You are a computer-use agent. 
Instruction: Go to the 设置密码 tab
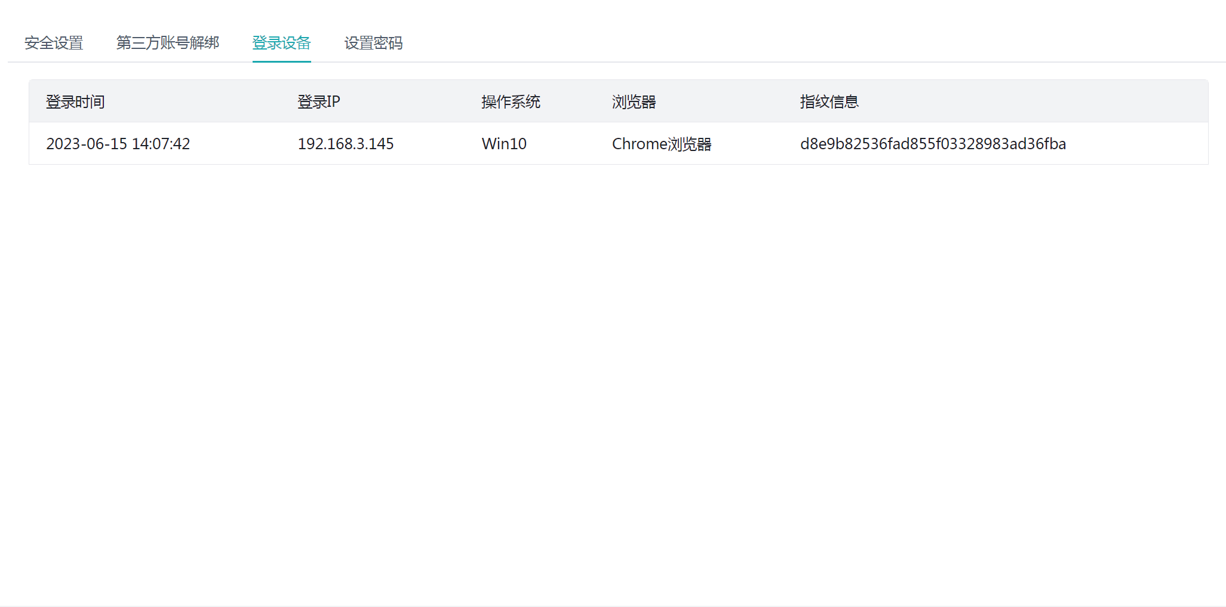tap(373, 43)
